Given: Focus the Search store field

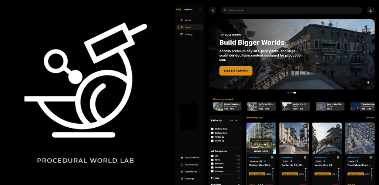Looking at the screenshot, I should (292, 10).
